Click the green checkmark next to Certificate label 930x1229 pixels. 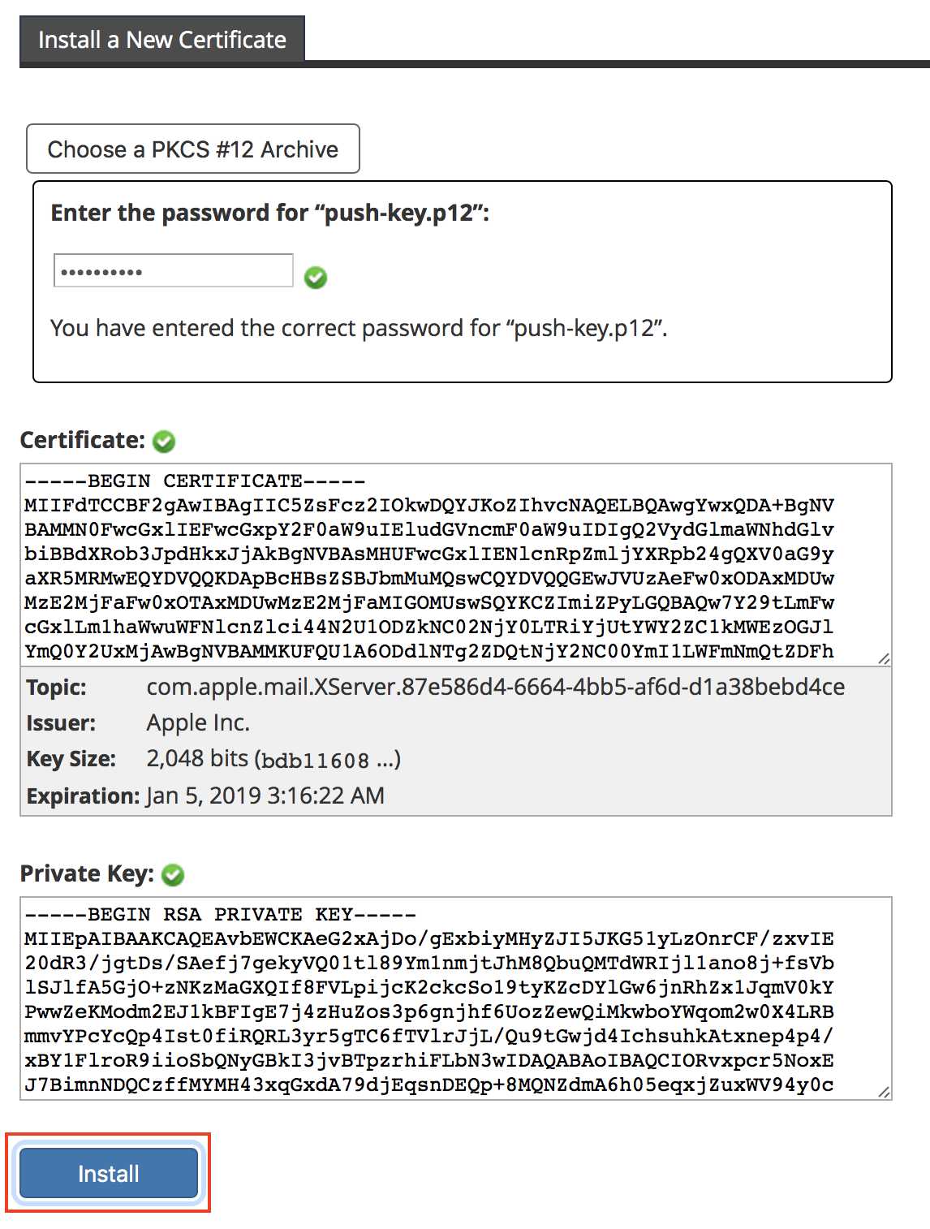point(164,442)
